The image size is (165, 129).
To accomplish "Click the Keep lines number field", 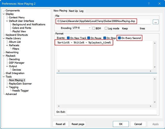I will pyautogui.click(x=133, y=28).
